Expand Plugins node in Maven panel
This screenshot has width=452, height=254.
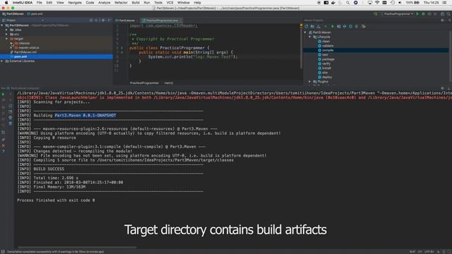point(310,82)
